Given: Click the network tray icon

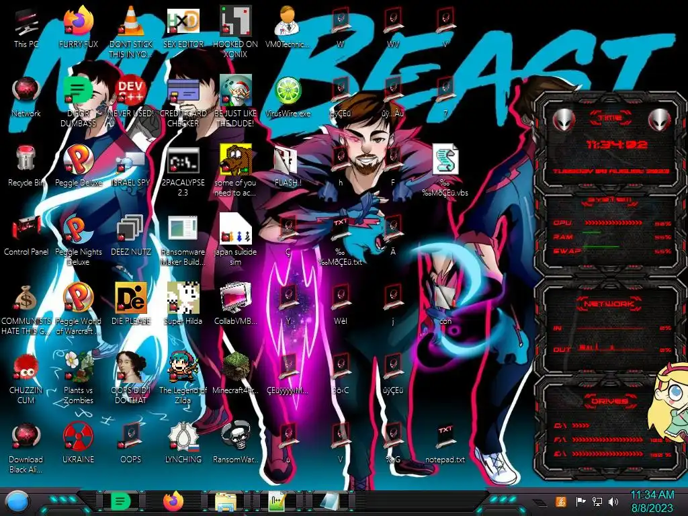Looking at the screenshot, I should [597, 501].
